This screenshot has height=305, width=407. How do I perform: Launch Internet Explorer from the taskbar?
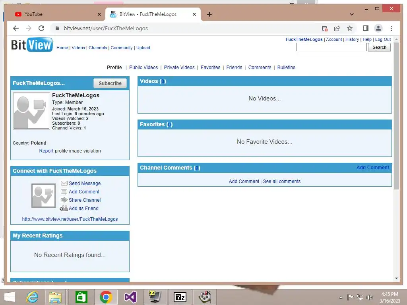tap(33, 297)
